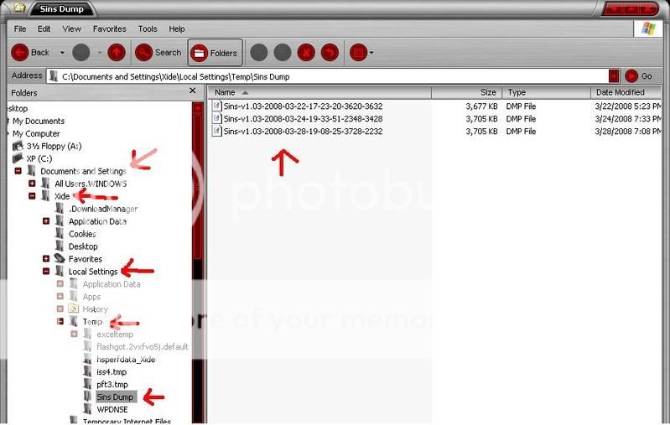Sort files by Date Modified column

point(626,92)
